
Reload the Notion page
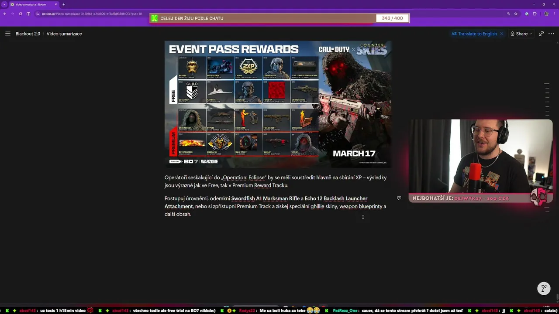tap(21, 14)
